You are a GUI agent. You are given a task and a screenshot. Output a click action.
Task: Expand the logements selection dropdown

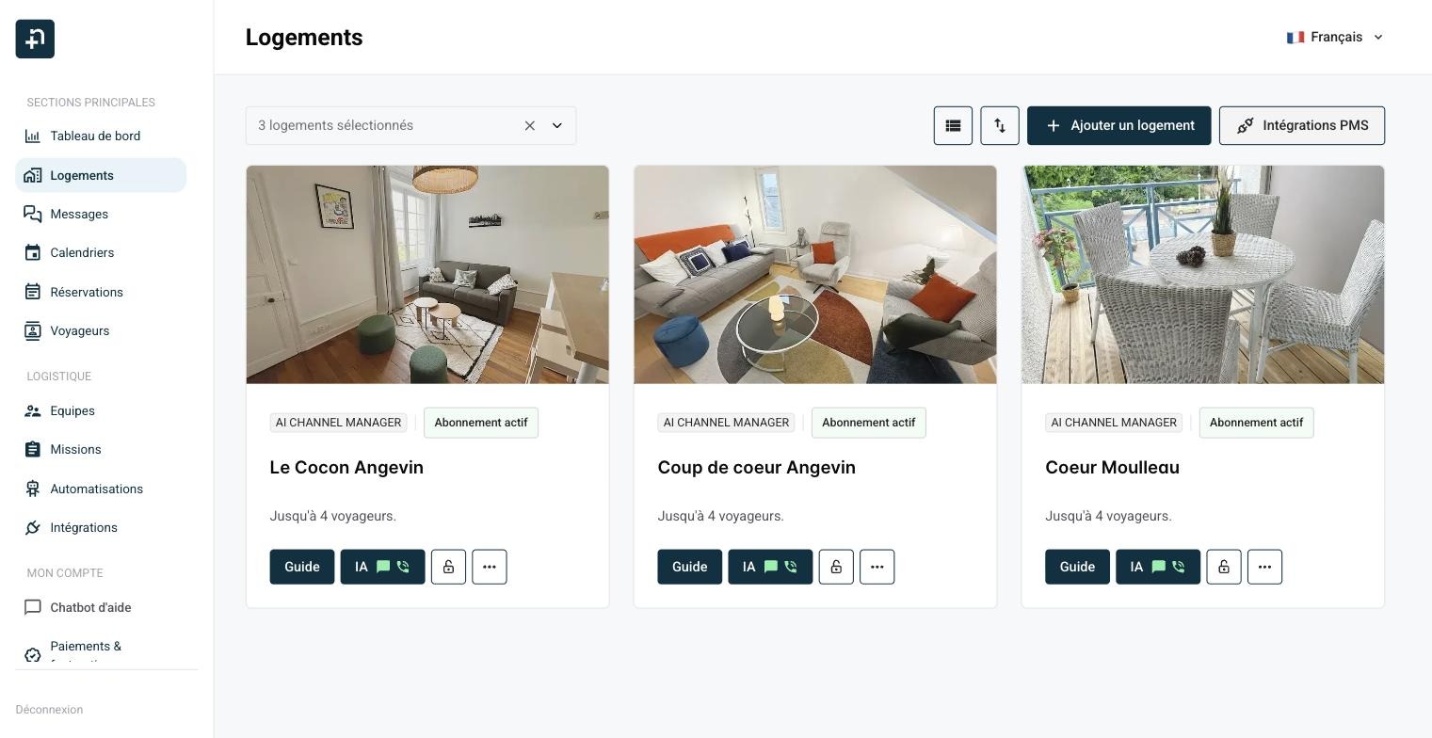[557, 125]
